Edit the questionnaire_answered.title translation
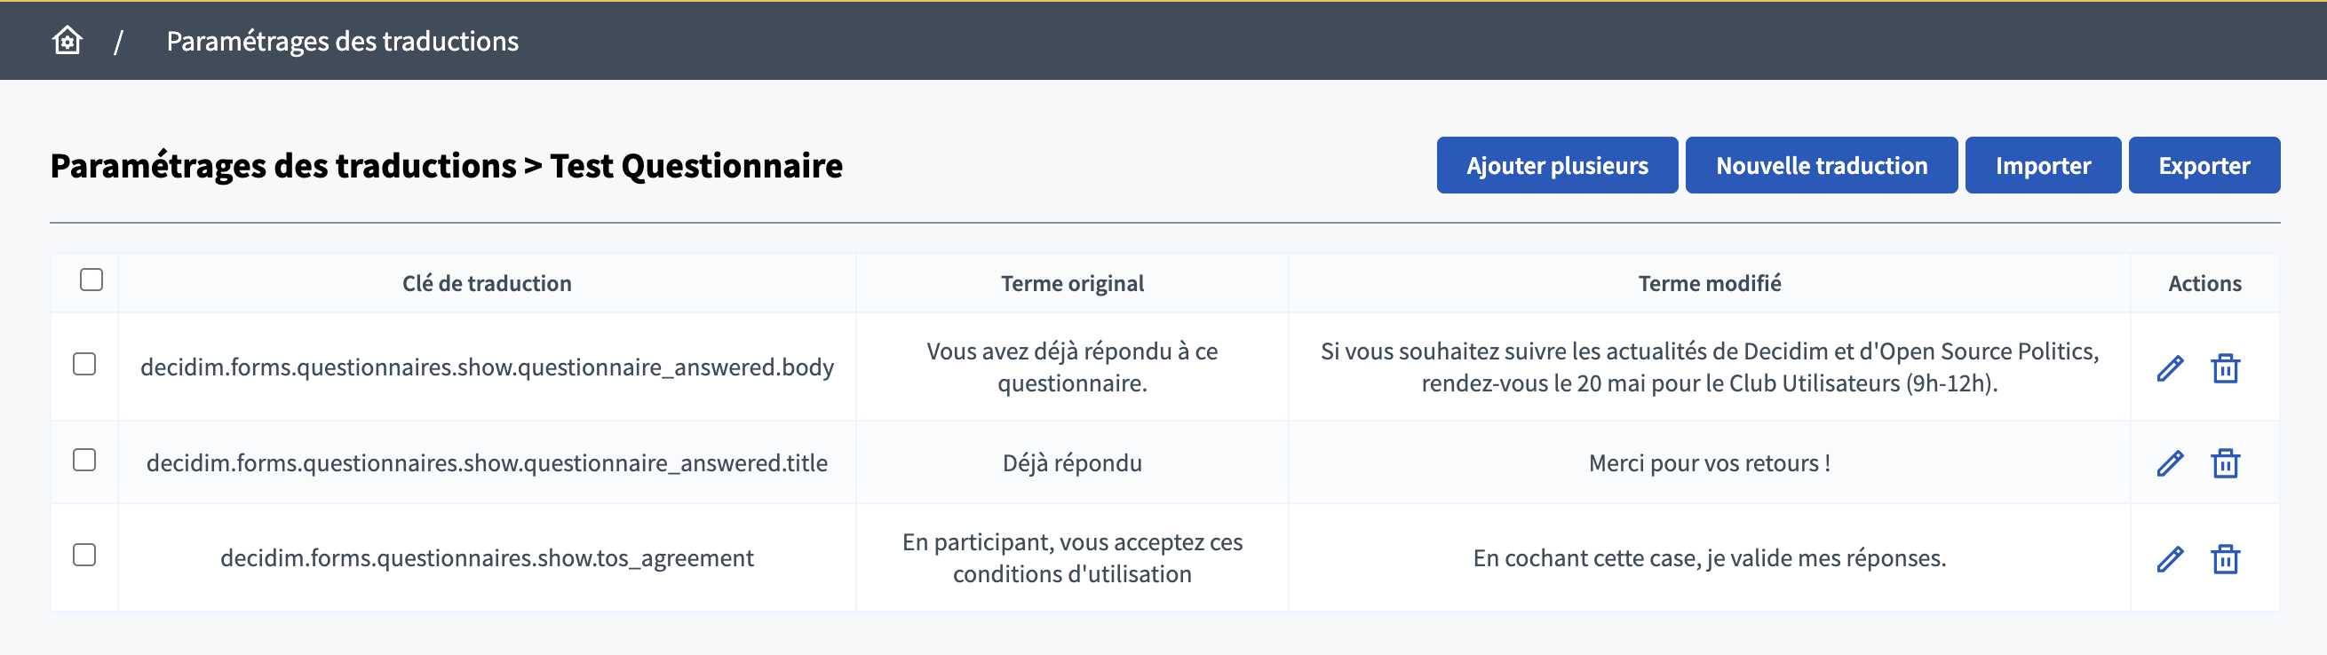This screenshot has width=2327, height=655. coord(2169,462)
